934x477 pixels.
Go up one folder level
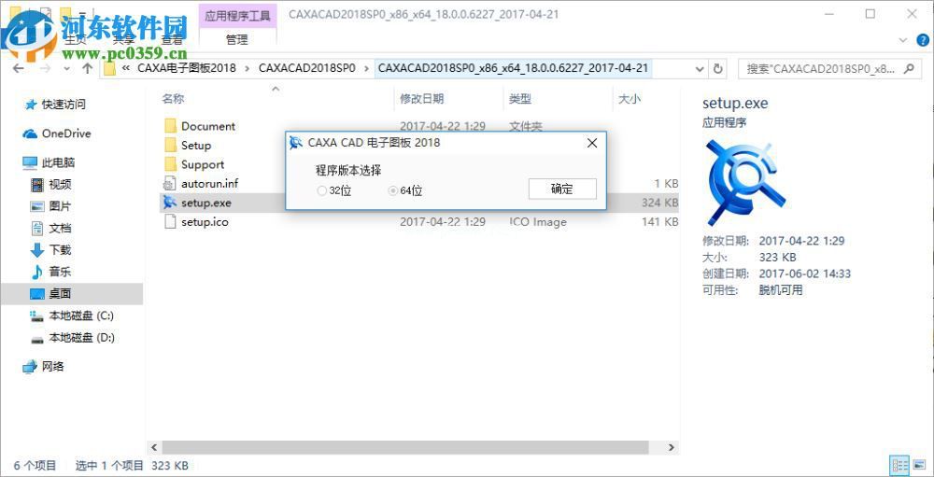[x=87, y=68]
